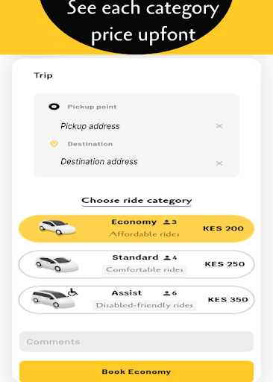Focus the Pickup address input
Screen dimensions: 273x382
point(129,126)
